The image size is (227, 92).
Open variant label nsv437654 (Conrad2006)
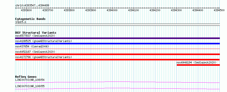click(32, 46)
